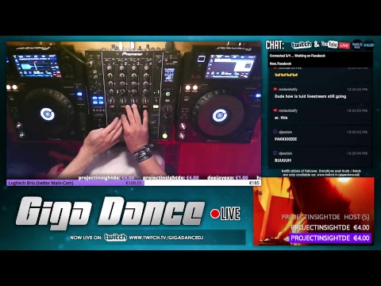Image resolution: width=381 pixels, height=286 pixels.
Task: Open the www.twitch.tv/gigadancedj link in banner
Action: pos(166,238)
